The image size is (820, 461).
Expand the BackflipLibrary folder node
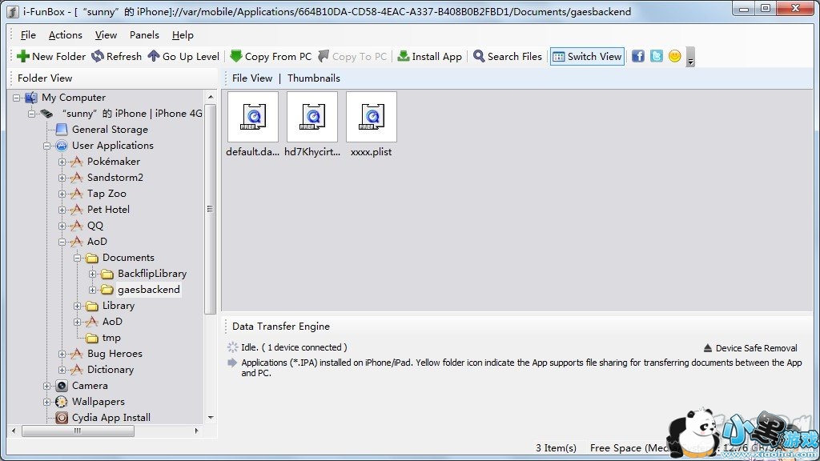[x=93, y=274]
